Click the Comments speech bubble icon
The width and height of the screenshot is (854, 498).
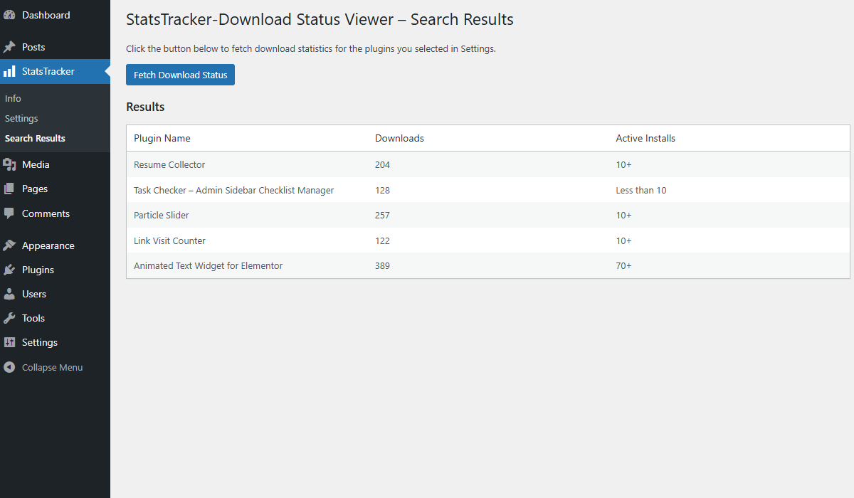pos(9,213)
